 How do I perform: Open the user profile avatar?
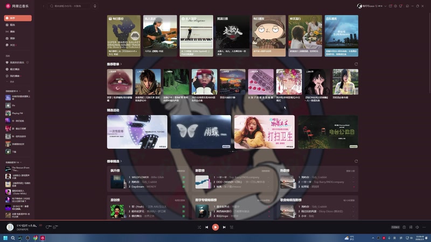click(359, 6)
